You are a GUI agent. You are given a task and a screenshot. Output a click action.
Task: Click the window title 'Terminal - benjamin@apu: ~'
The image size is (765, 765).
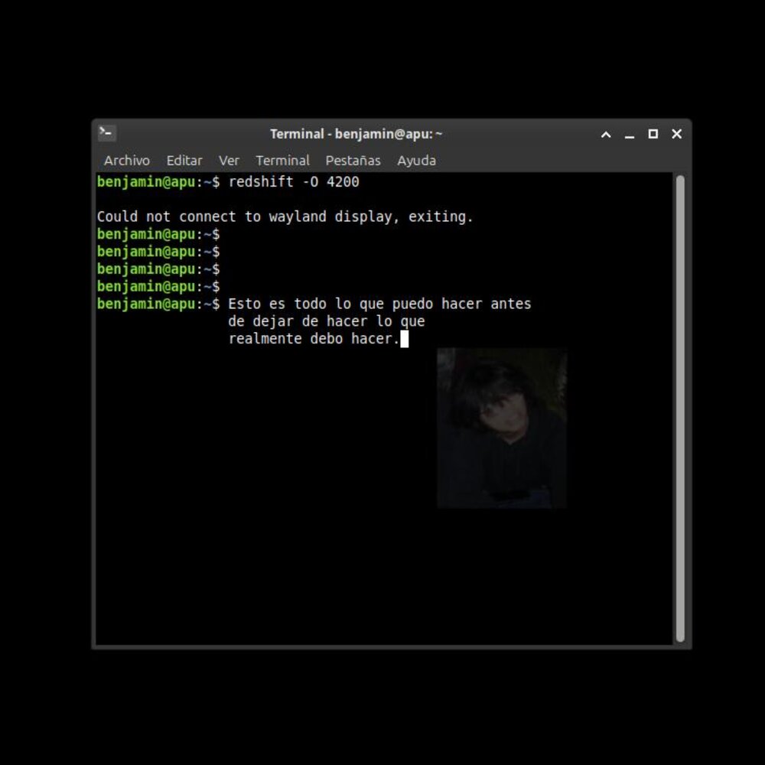[356, 134]
